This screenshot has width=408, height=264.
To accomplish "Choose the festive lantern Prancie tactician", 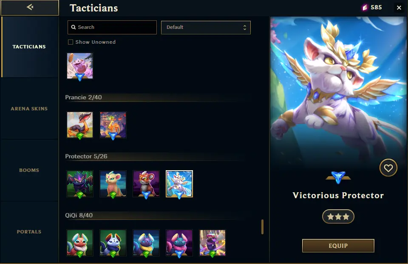I will pyautogui.click(x=113, y=125).
